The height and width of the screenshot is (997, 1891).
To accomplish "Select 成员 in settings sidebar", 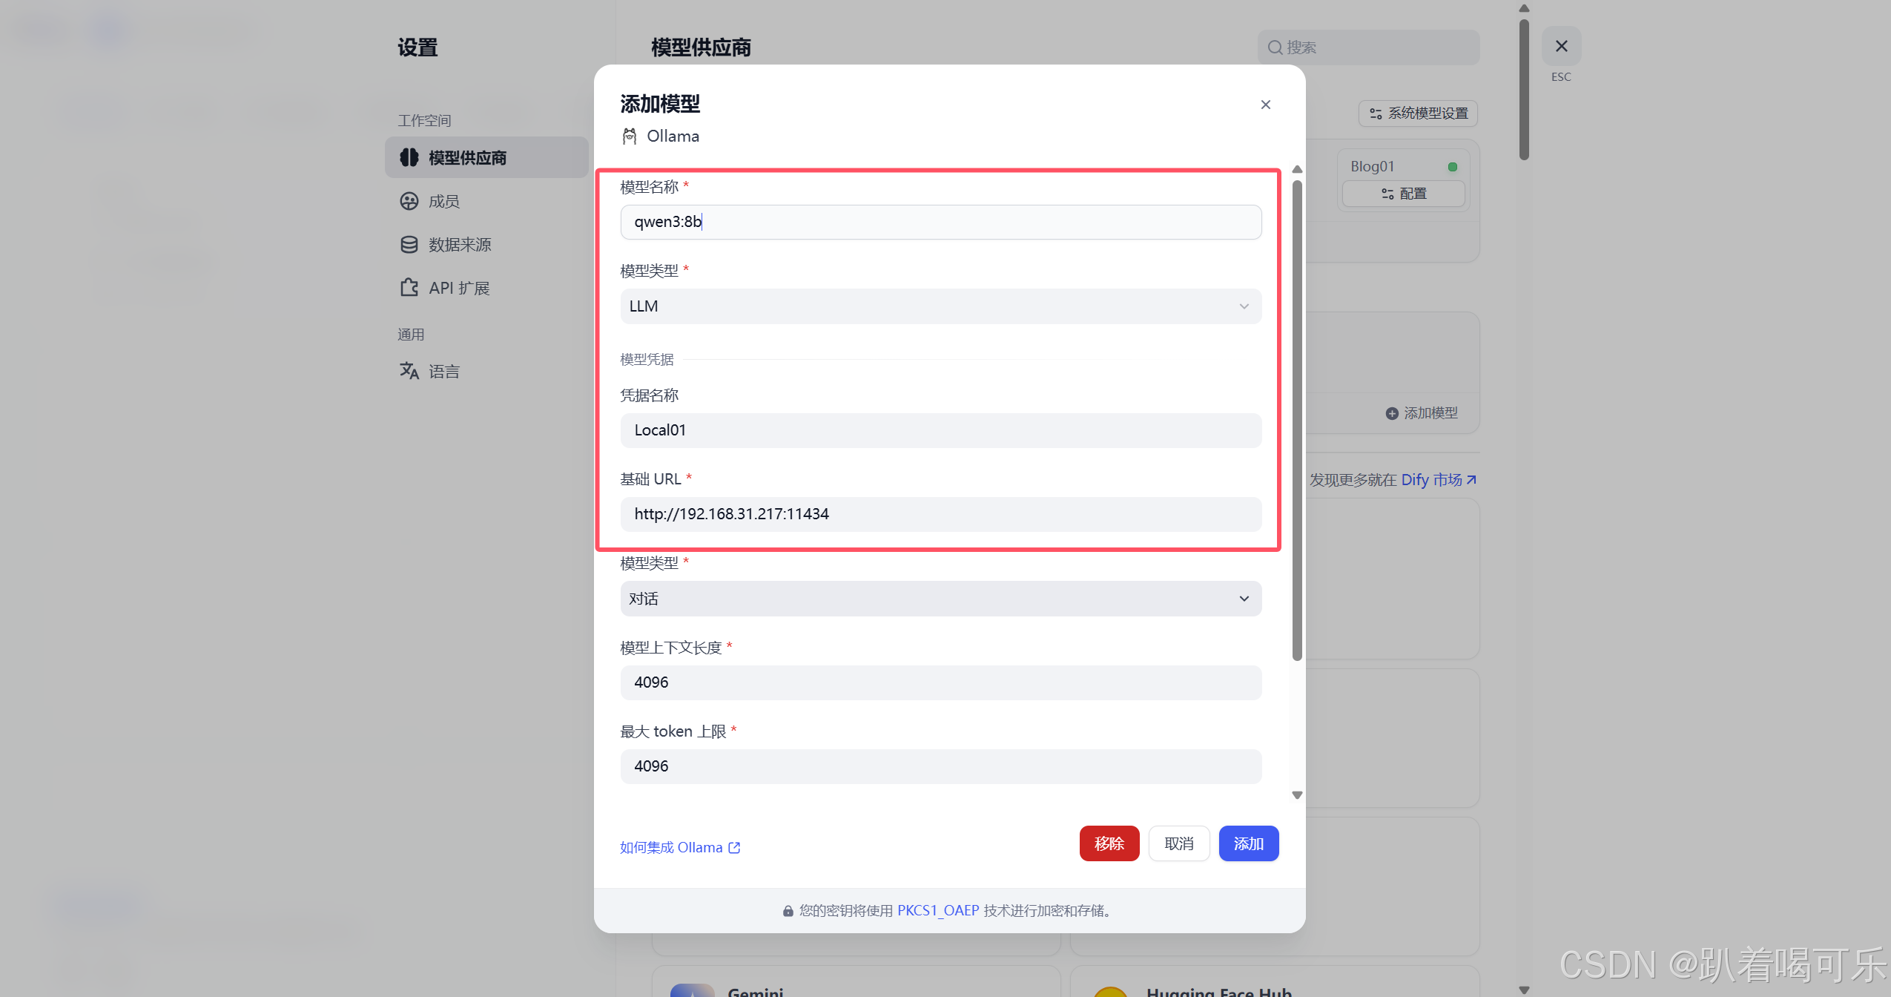I will [486, 201].
